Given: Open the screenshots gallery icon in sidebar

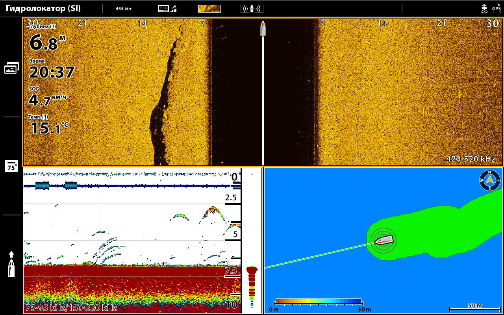Looking at the screenshot, I should pos(11,69).
